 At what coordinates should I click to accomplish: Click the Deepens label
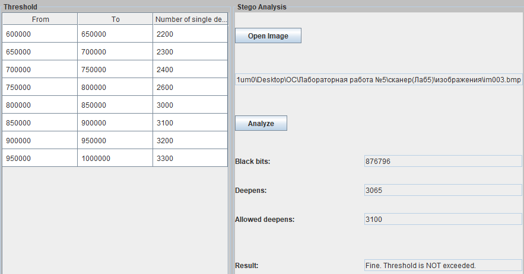click(x=250, y=191)
